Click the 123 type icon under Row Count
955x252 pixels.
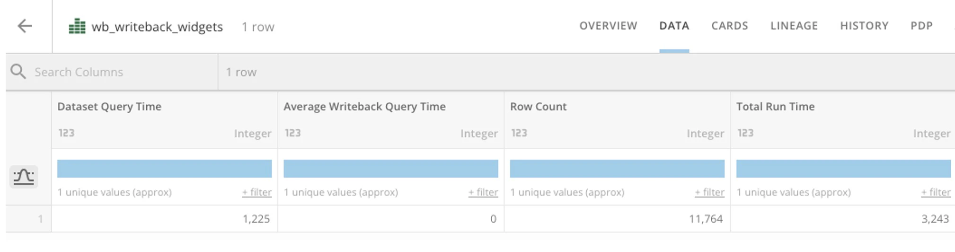[x=519, y=133]
